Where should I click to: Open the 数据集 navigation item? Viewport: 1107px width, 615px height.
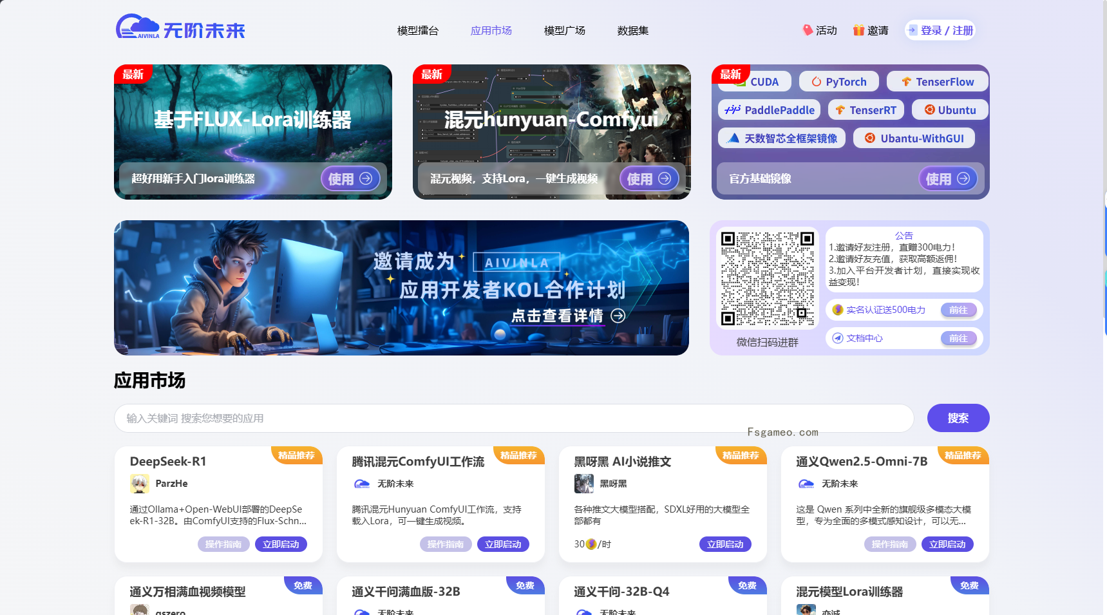pos(633,30)
